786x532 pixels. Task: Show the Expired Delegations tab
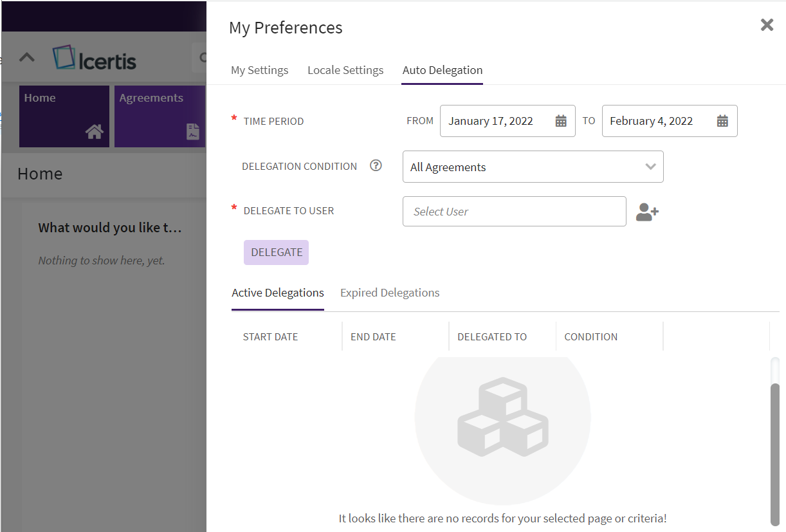tap(389, 293)
